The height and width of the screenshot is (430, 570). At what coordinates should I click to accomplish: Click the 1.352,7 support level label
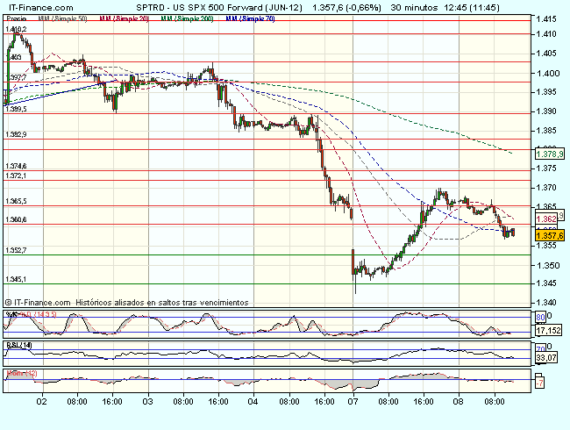[16, 250]
